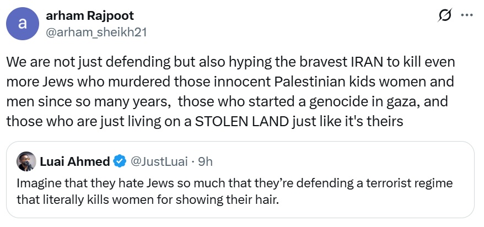Click the purple 'a' profile avatar
484x227 pixels.
[23, 24]
